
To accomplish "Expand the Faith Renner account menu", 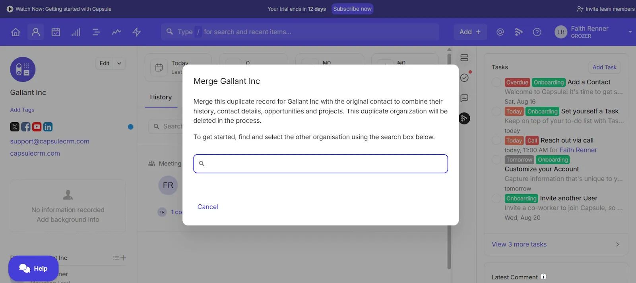I will [x=630, y=32].
